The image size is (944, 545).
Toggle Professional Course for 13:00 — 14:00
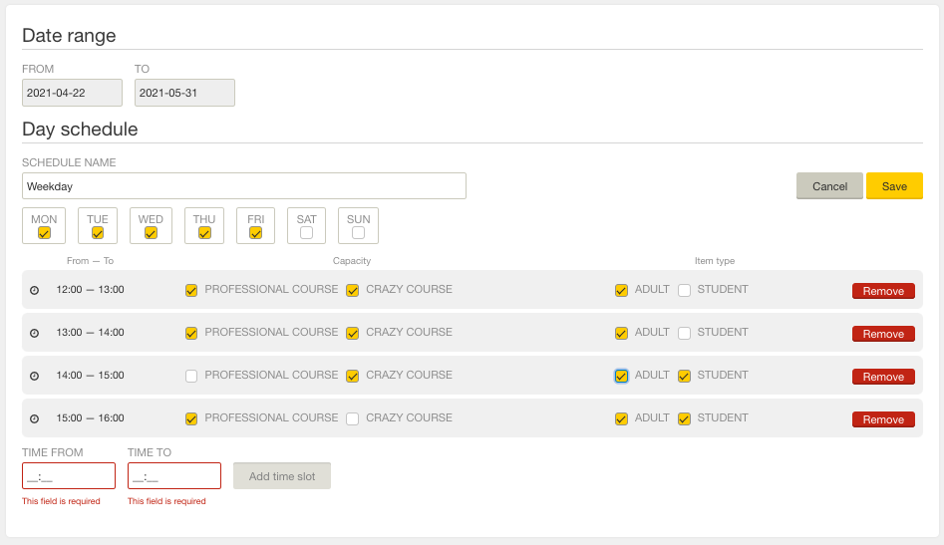click(x=191, y=333)
